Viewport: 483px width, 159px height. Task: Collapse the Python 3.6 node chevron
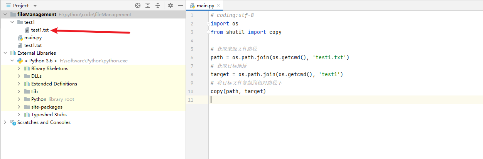pyautogui.click(x=12, y=60)
